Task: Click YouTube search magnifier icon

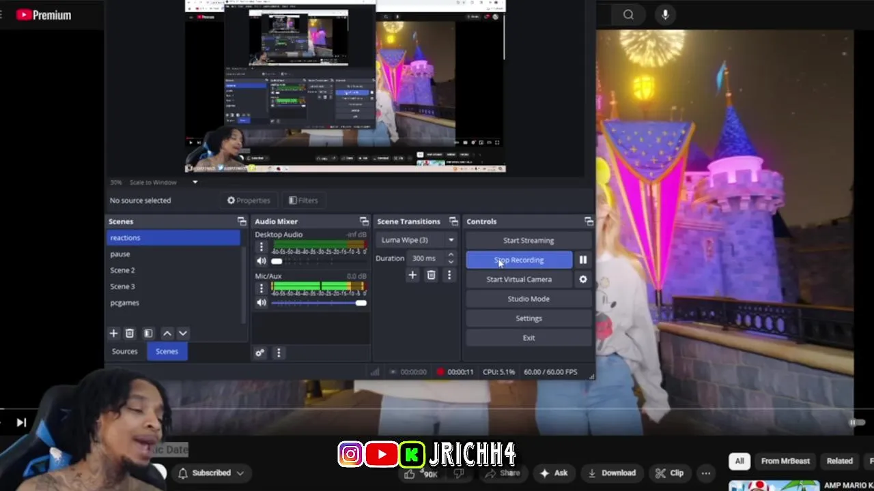Action: tap(628, 14)
